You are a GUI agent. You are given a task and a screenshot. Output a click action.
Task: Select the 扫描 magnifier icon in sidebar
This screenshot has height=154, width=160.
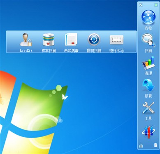click(x=148, y=40)
